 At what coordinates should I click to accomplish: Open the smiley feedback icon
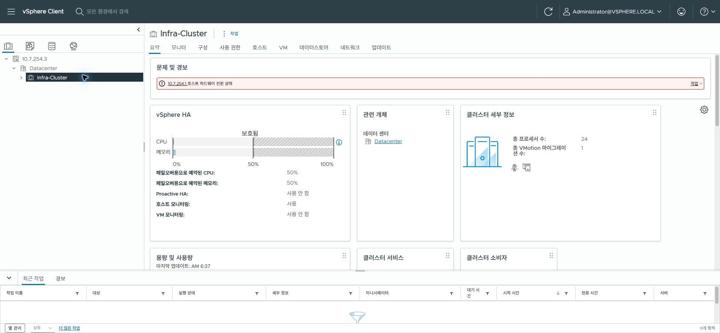(681, 12)
